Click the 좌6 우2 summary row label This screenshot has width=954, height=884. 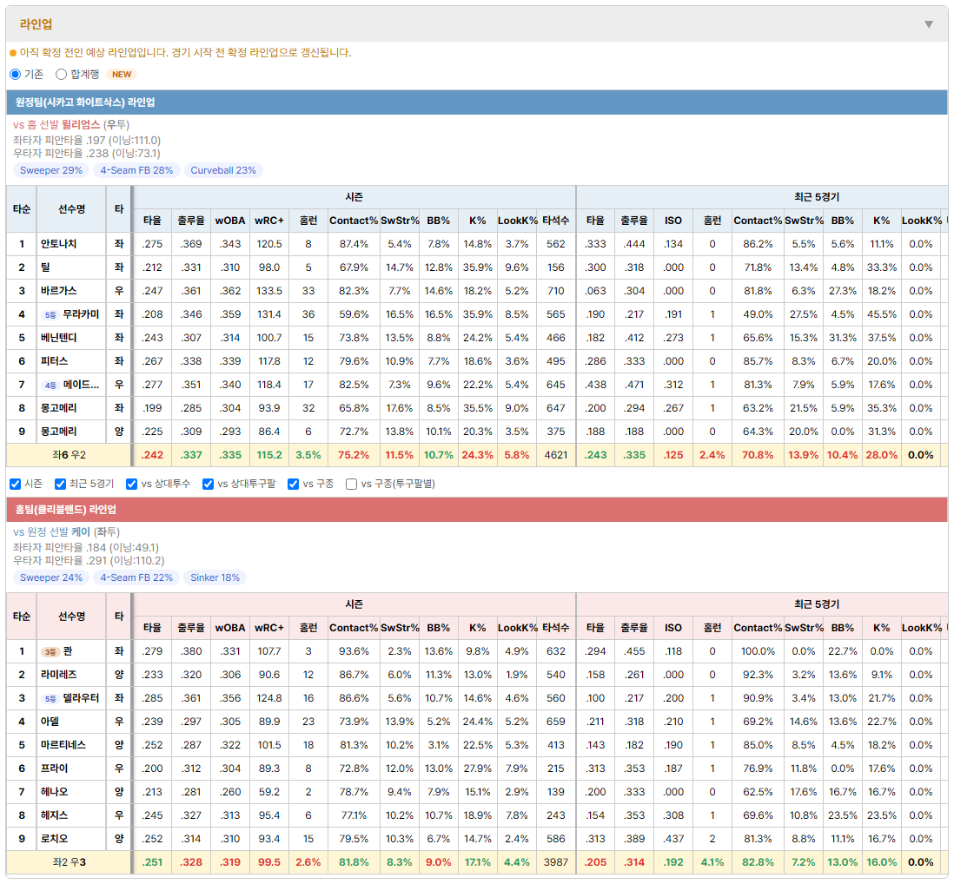point(69,455)
